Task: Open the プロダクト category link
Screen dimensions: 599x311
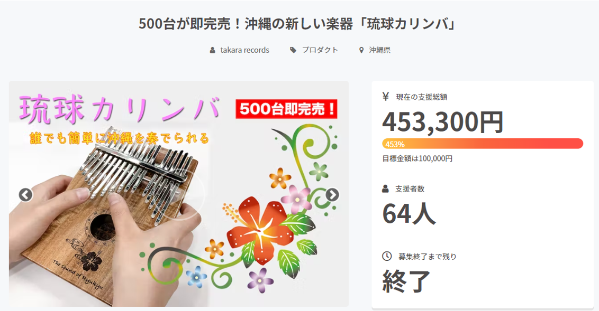Action: pyautogui.click(x=320, y=50)
